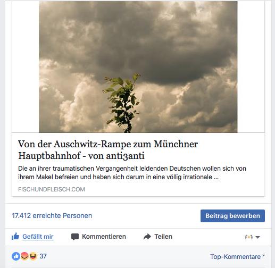Image resolution: width=275 pixels, height=268 pixels.
Task: Click the curved arrow Teilen icon
Action: click(147, 237)
